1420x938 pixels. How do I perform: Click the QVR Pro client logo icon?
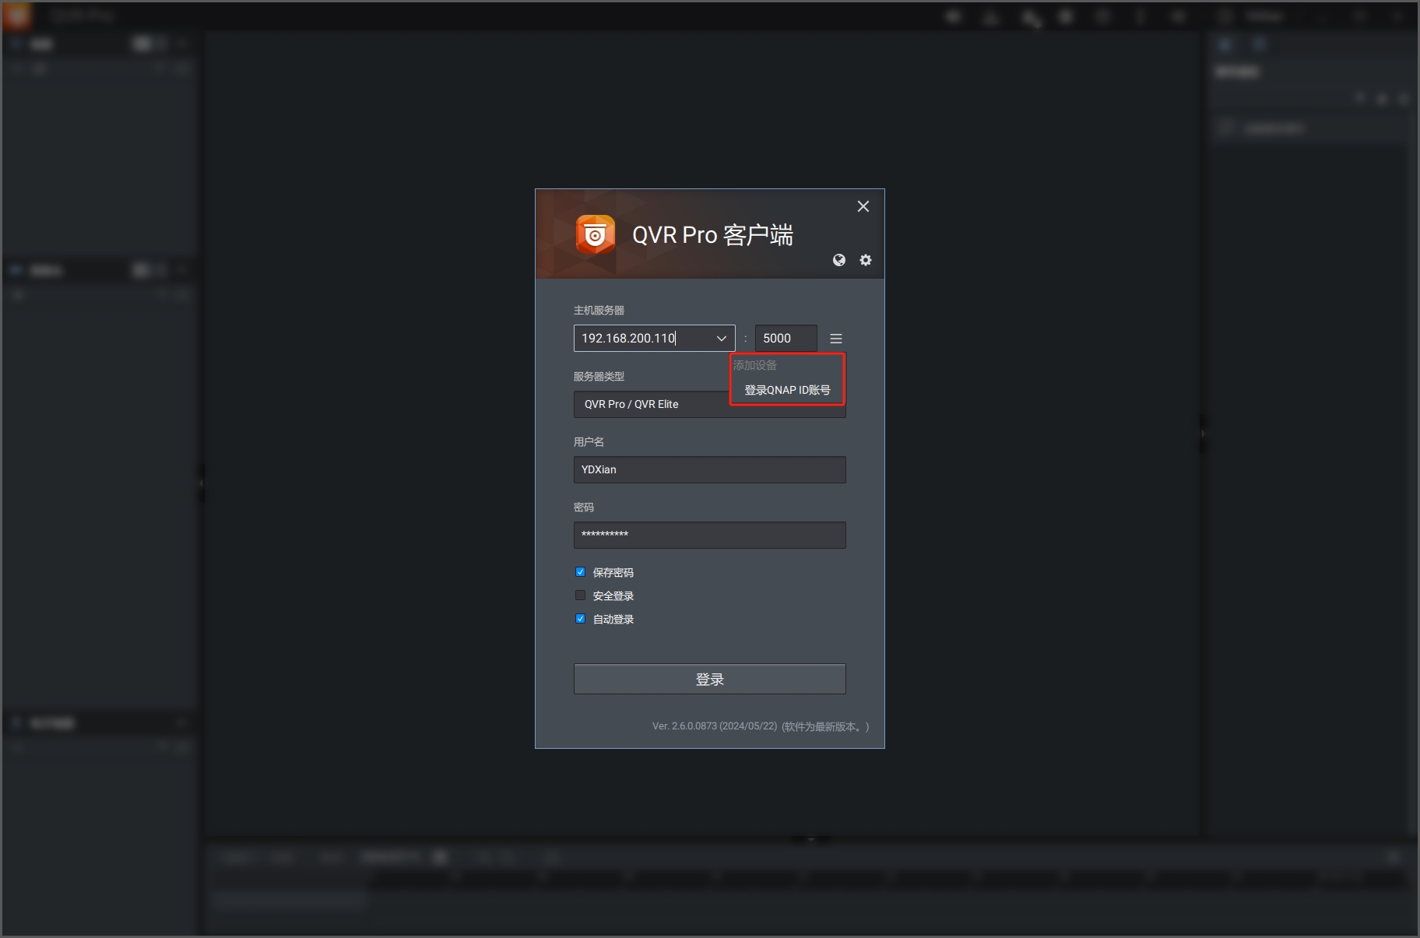tap(596, 234)
